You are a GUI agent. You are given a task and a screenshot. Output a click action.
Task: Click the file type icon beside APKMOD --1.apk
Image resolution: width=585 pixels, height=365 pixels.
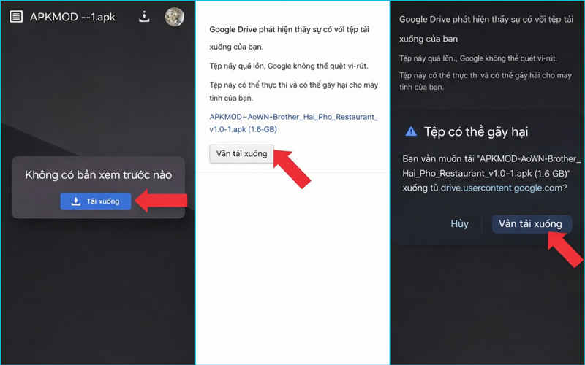15,17
